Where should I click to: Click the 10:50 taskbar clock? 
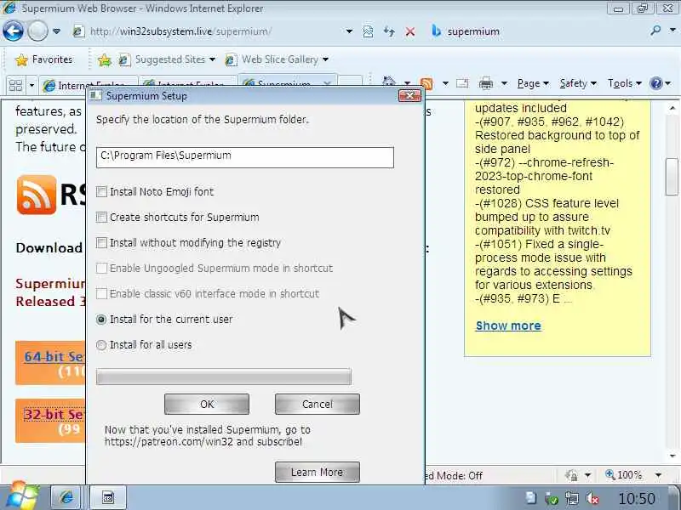pos(636,499)
